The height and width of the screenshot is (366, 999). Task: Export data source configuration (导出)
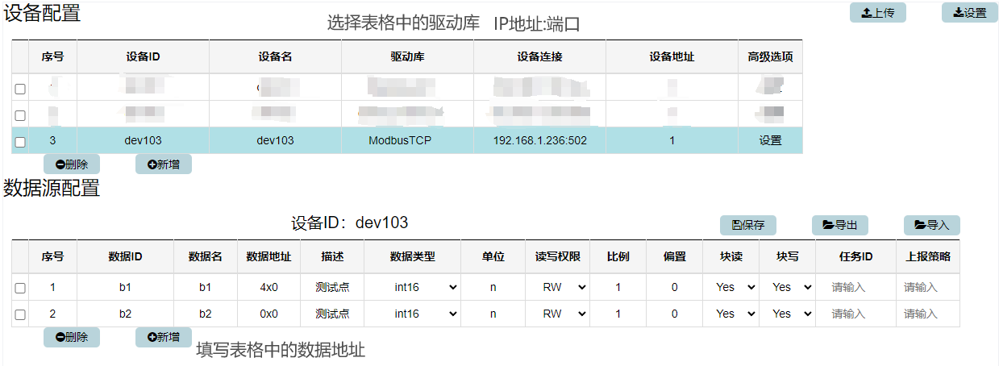[x=839, y=225]
